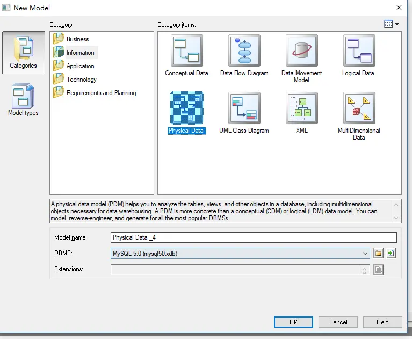Select the Data Movement Model icon
This screenshot has width=412, height=339.
pos(302,51)
